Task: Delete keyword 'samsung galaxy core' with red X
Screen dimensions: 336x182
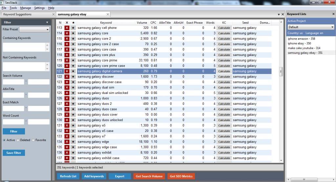Action: tap(67, 33)
